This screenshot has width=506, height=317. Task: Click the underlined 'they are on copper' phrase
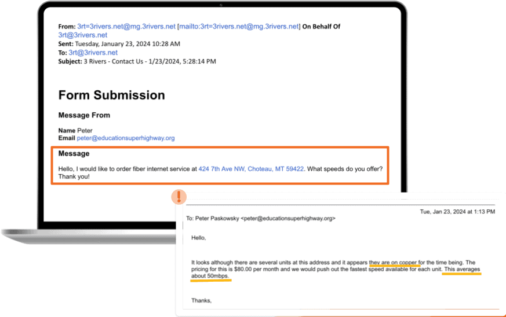click(393, 263)
